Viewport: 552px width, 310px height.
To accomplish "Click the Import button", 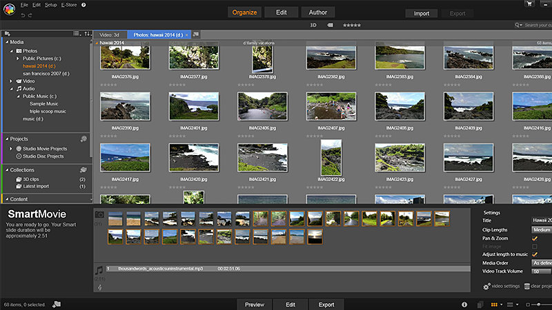I will tap(421, 13).
